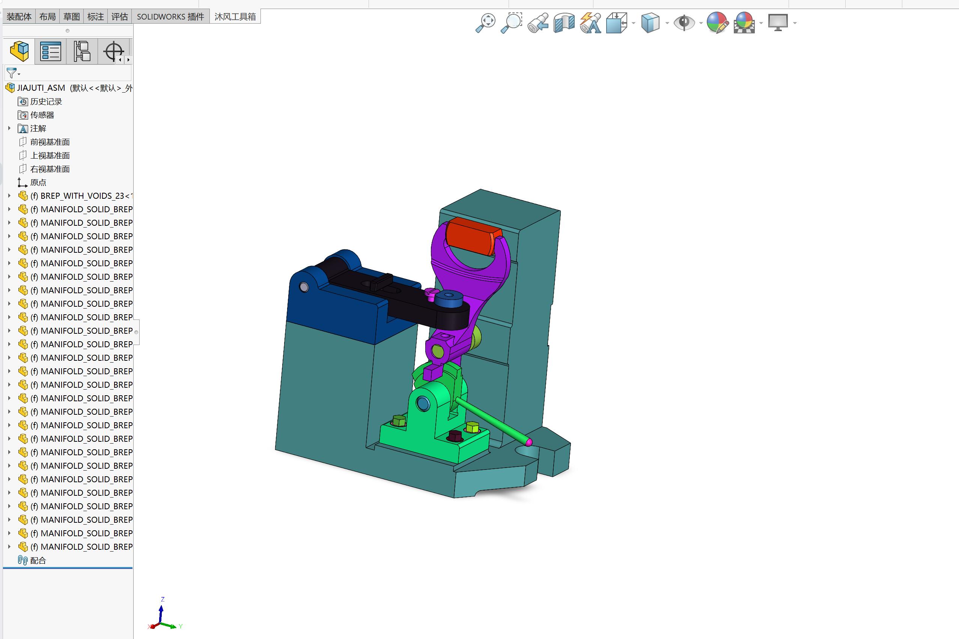This screenshot has width=959, height=639.
Task: Click the green lever rod in the model
Action: click(x=494, y=421)
